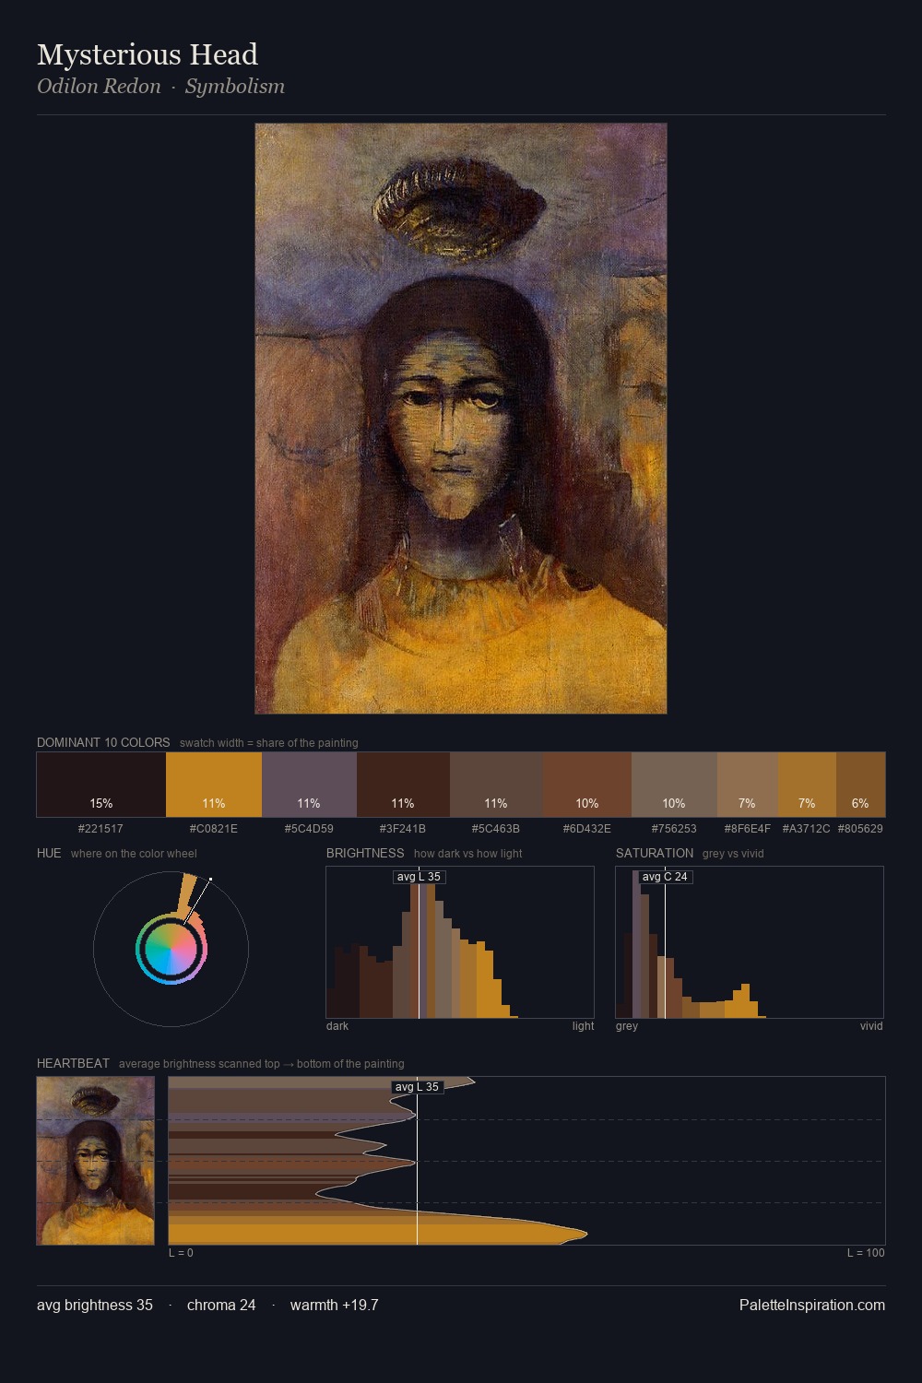Click the hex code text #C0821E
The image size is (922, 1383).
(x=214, y=829)
